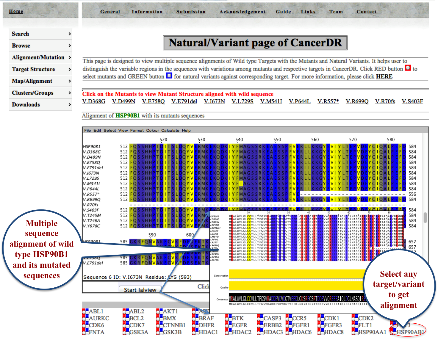Viewport: 438px width, 340px height.
Task: Click the blue button icon in the description
Action: point(169,76)
